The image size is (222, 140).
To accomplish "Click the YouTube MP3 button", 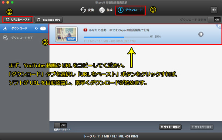I will (49, 20).
